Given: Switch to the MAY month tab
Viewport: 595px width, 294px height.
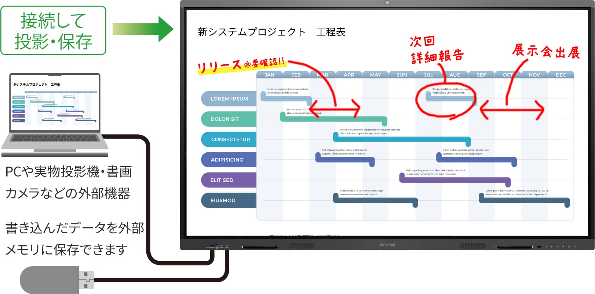Looking at the screenshot, I should tap(375, 75).
